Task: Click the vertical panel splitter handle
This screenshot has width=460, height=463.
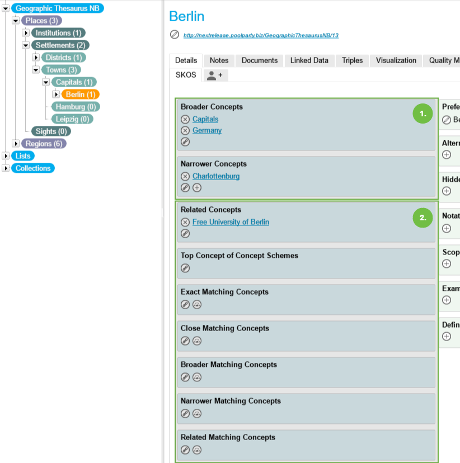Action: tap(162, 212)
